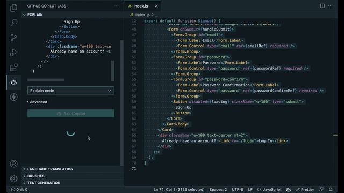Click the Ask Copilot button
344x193 pixels.
[70, 114]
